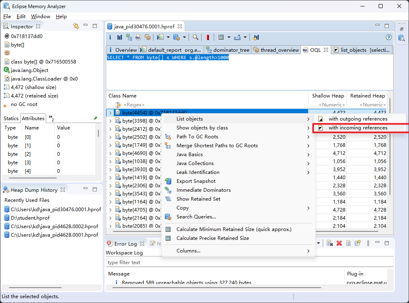The width and height of the screenshot is (409, 303).
Task: Open the File menu
Action: point(7,17)
